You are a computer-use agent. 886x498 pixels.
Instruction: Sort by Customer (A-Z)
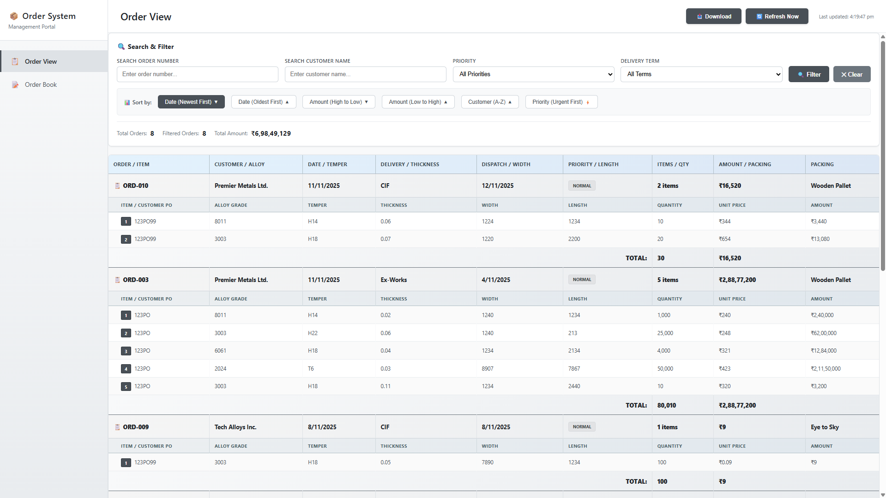489,102
